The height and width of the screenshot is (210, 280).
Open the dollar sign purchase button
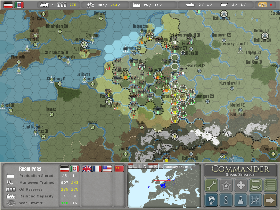[226, 200]
